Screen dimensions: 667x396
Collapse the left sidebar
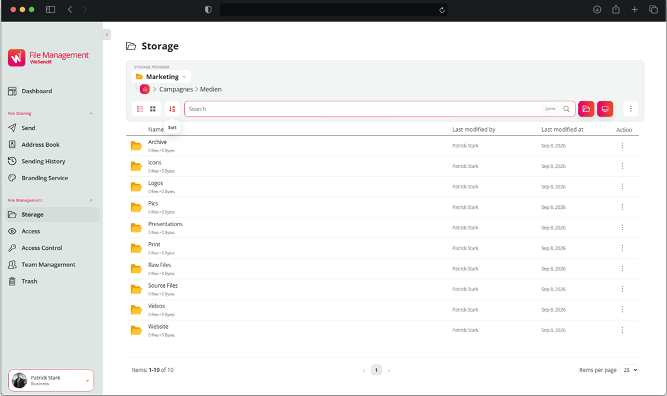pos(107,35)
